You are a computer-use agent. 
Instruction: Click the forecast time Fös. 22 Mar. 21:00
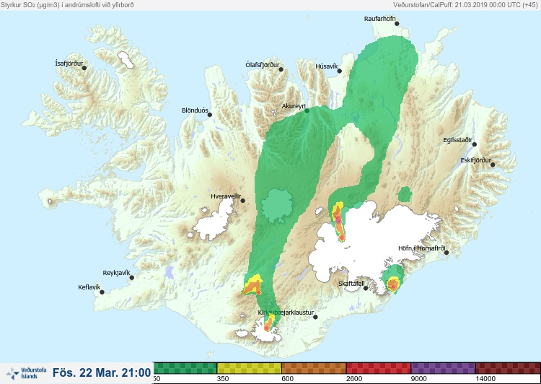click(102, 372)
